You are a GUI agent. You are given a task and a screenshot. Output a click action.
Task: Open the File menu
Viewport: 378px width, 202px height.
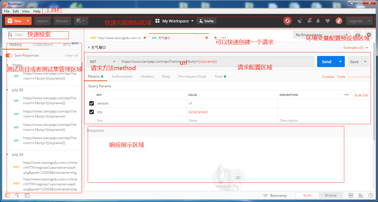click(7, 11)
